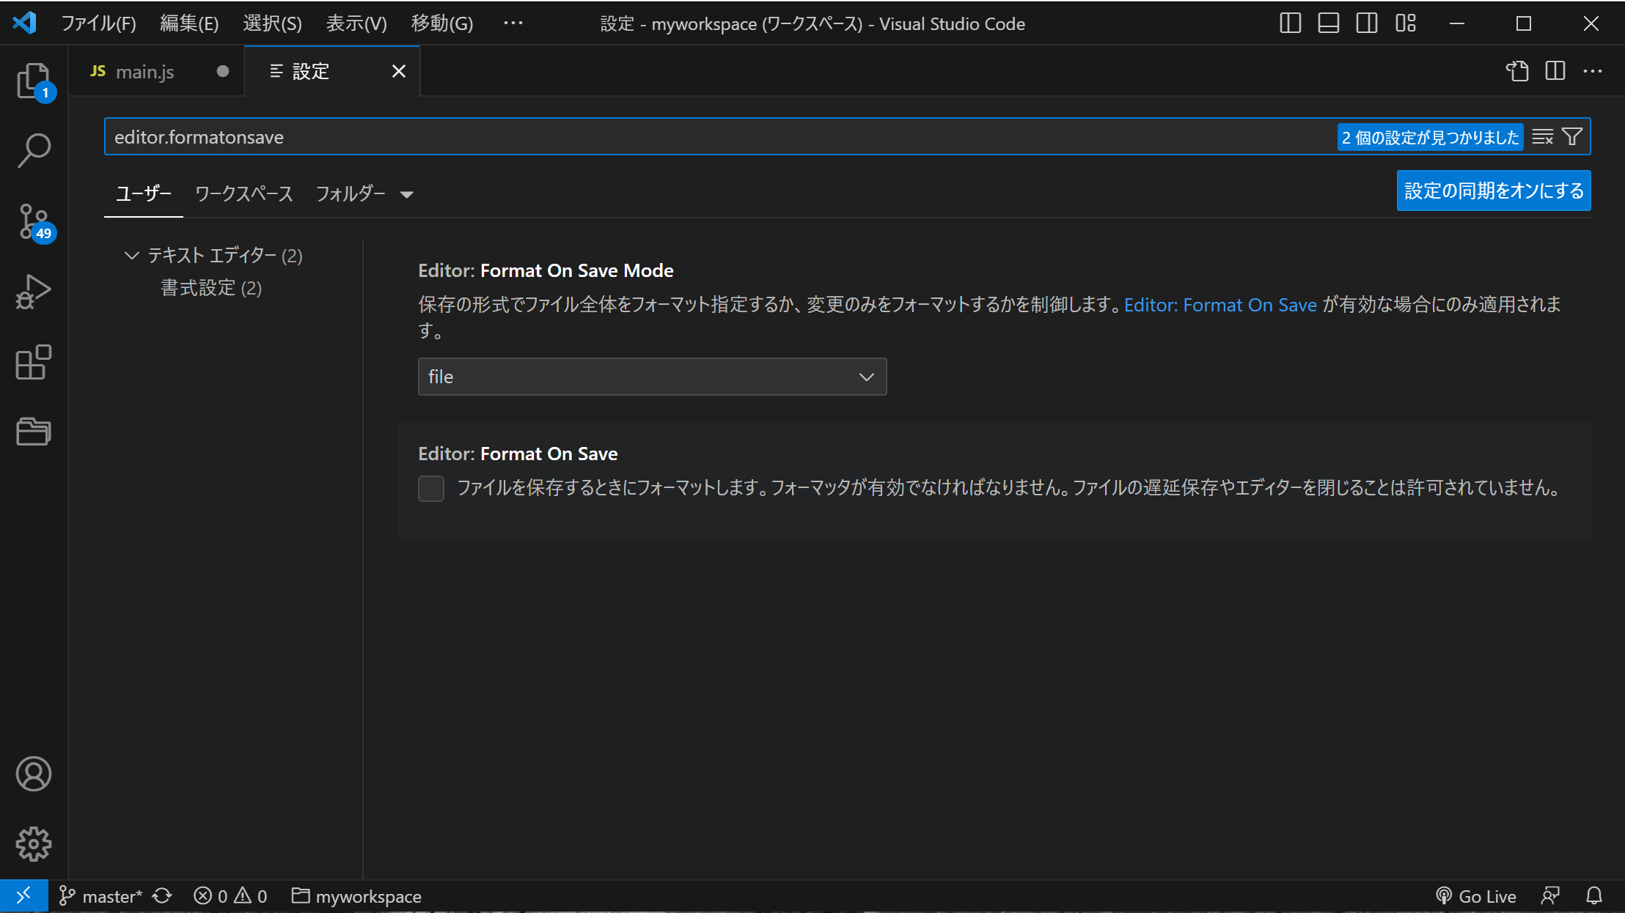The image size is (1625, 913).
Task: Open editor More Actions ellipsis
Action: [1593, 71]
